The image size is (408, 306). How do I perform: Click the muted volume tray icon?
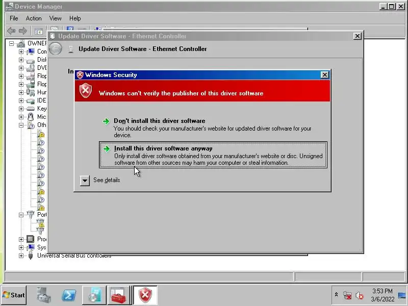(x=360, y=295)
